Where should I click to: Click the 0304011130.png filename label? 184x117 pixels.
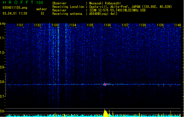coord(15,8)
